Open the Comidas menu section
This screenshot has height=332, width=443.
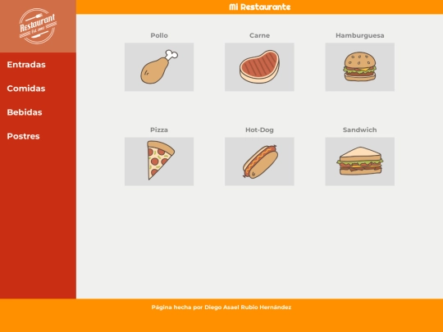click(x=26, y=89)
